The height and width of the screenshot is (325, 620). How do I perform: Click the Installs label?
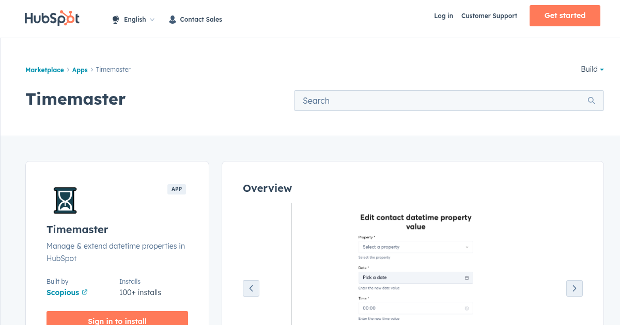click(130, 282)
